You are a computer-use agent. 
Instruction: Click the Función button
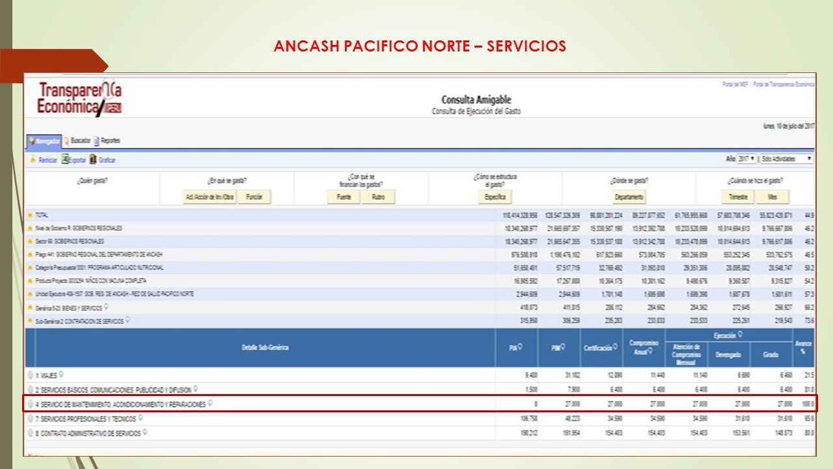point(254,197)
